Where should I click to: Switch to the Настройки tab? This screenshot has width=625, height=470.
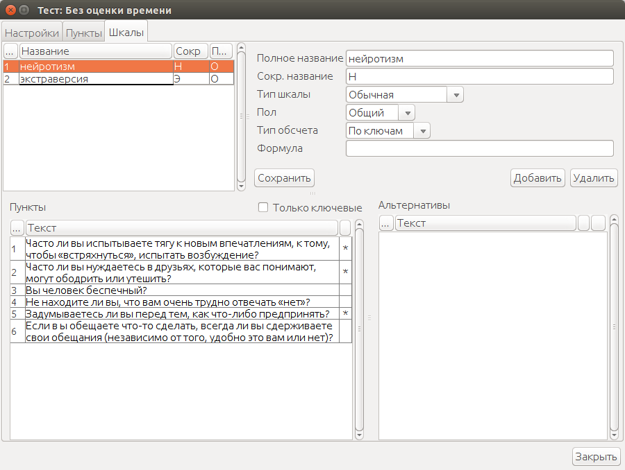click(32, 33)
